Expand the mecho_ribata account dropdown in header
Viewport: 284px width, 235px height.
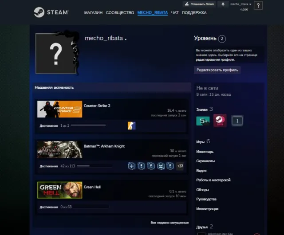tap(241, 4)
